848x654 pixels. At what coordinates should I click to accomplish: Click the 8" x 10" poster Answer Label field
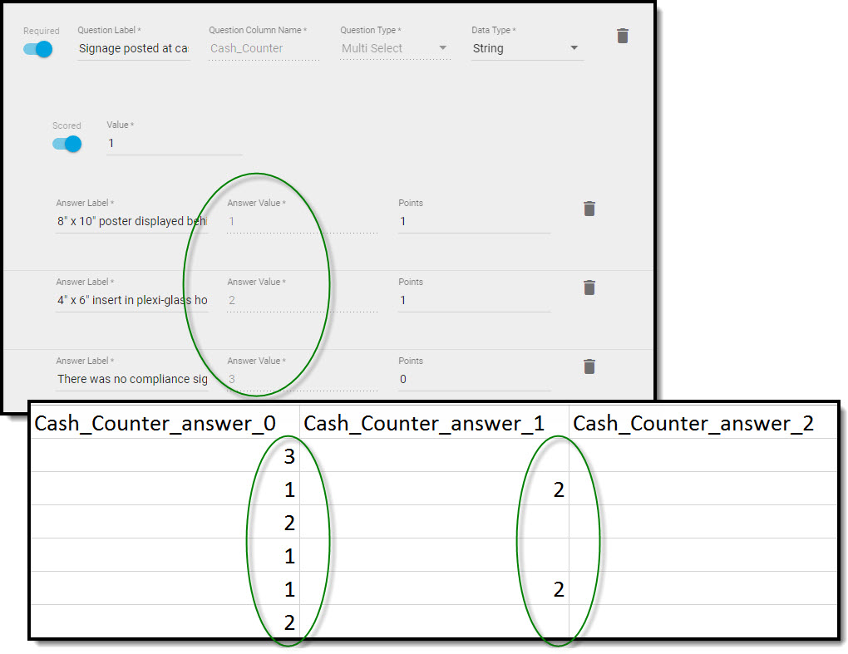coord(133,221)
